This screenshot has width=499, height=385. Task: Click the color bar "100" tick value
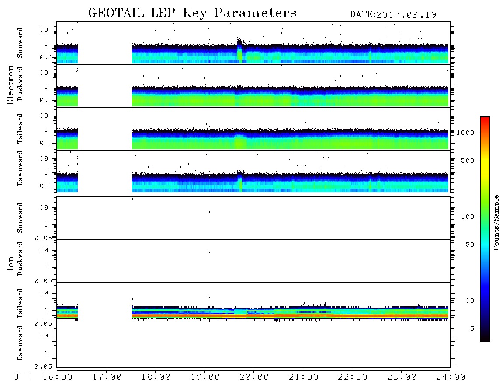coord(468,217)
